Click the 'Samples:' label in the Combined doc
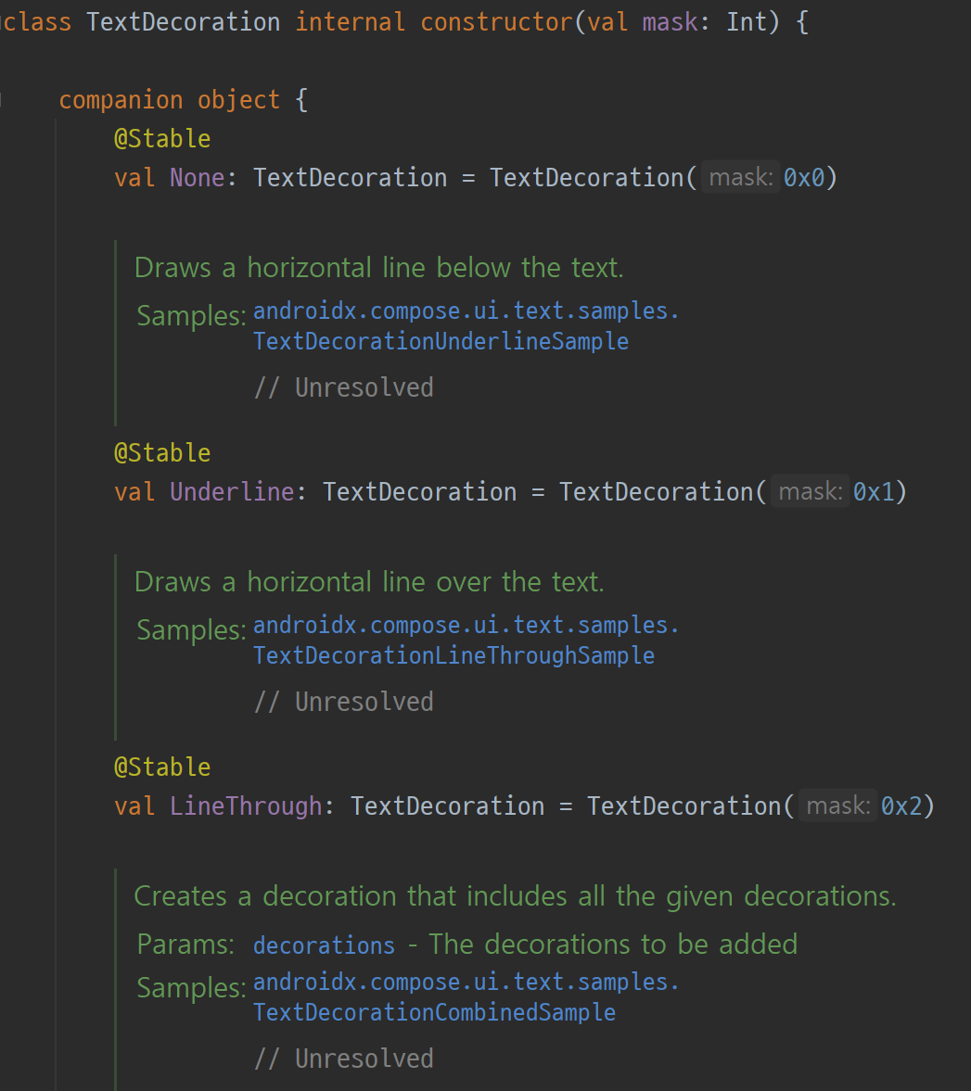The image size is (971, 1091). [x=191, y=989]
